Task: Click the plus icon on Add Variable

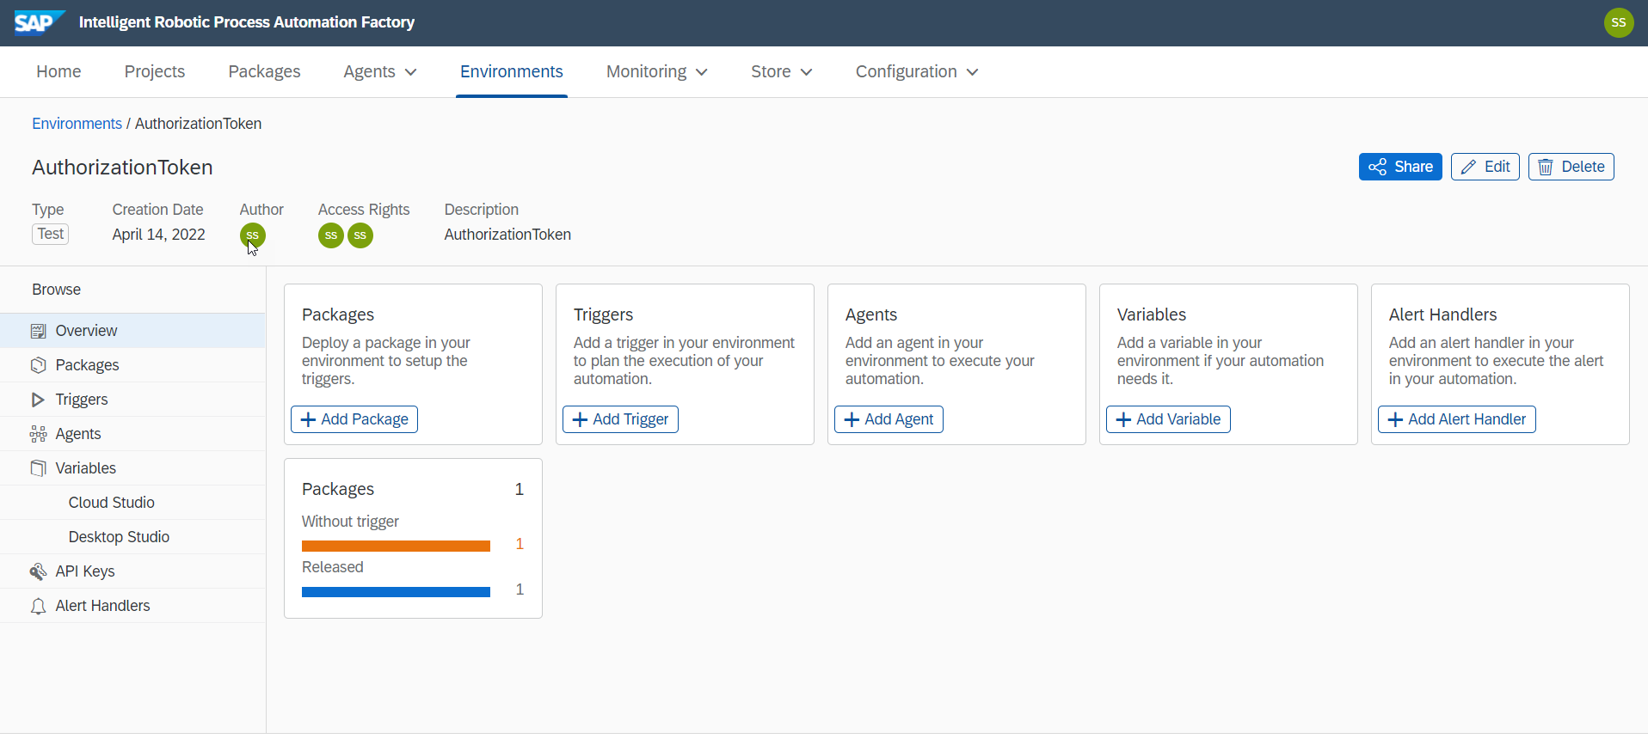Action: 1123,419
